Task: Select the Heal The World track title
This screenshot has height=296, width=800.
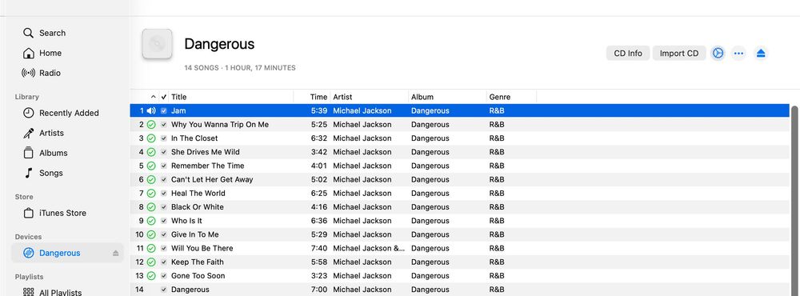Action: 198,194
